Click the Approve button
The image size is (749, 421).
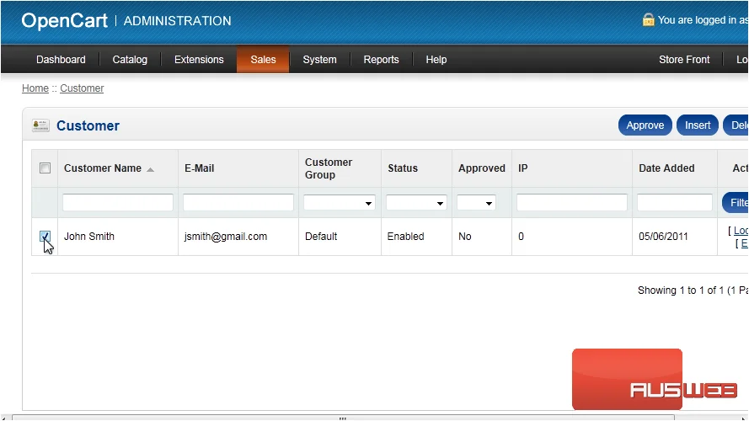pyautogui.click(x=645, y=125)
